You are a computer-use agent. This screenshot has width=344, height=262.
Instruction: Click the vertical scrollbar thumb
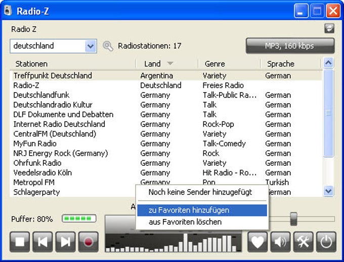click(x=328, y=113)
